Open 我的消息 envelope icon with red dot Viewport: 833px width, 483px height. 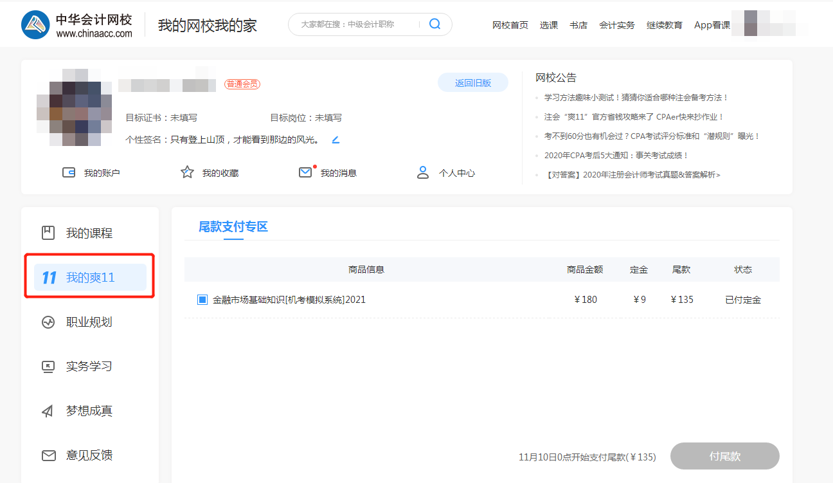[305, 172]
